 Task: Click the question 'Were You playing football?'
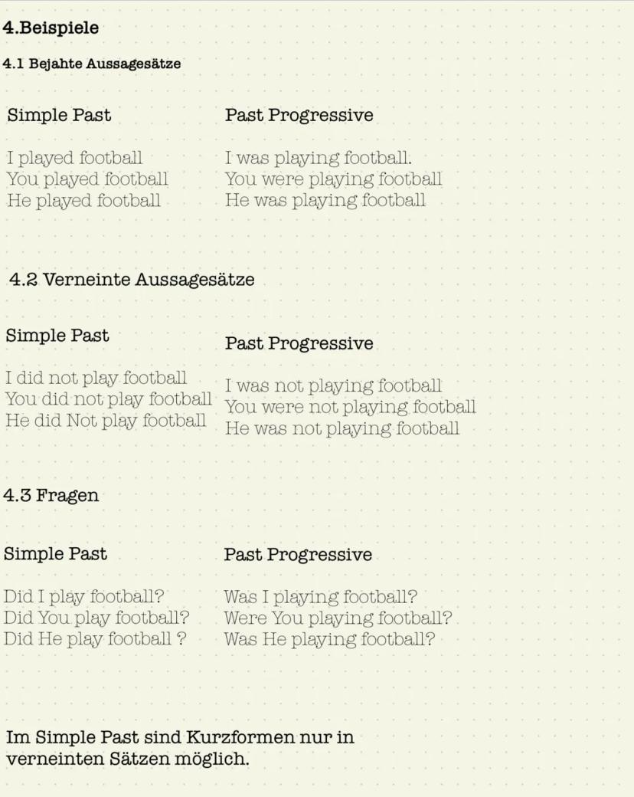coord(338,618)
